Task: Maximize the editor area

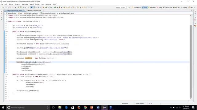Action: pos(191,10)
